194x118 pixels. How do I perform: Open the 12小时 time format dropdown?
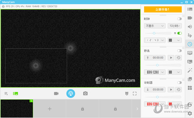175,26
